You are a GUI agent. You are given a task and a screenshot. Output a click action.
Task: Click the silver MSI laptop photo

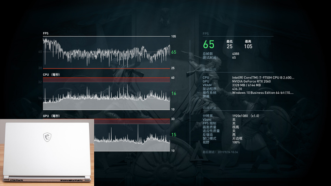pyautogui.click(x=47, y=152)
